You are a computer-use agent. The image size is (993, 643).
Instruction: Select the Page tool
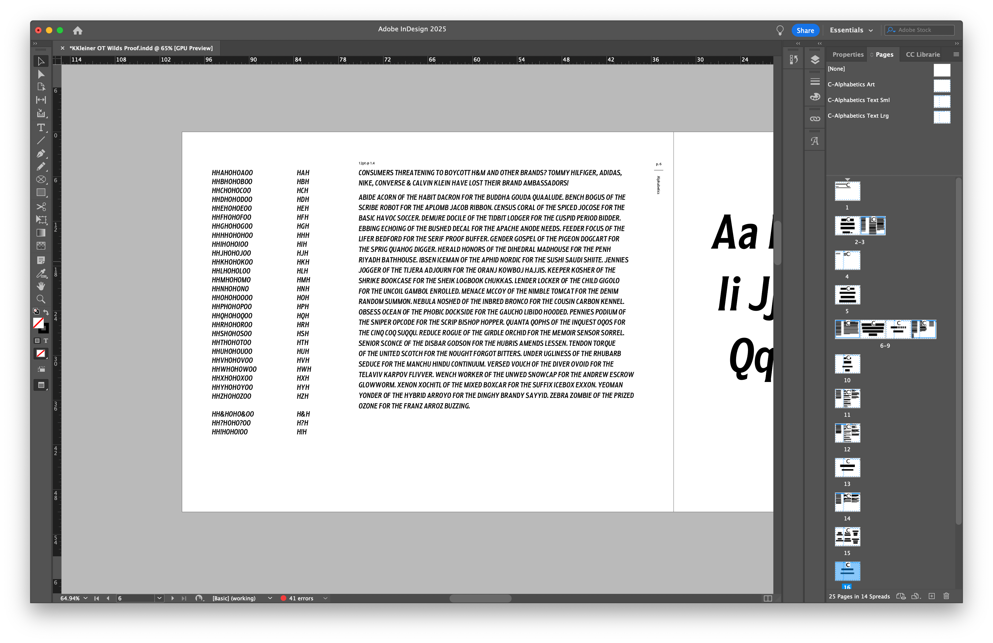click(x=41, y=87)
